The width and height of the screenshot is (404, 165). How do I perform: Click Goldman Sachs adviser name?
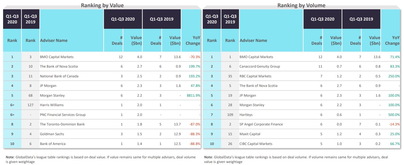coord(52,134)
